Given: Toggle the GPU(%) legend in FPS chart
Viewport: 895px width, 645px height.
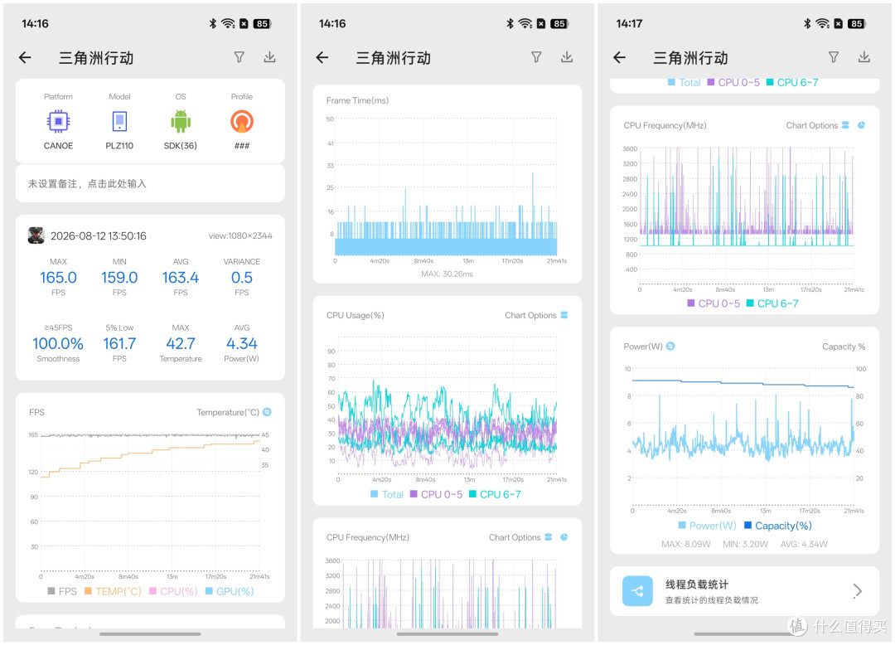Looking at the screenshot, I should (230, 591).
